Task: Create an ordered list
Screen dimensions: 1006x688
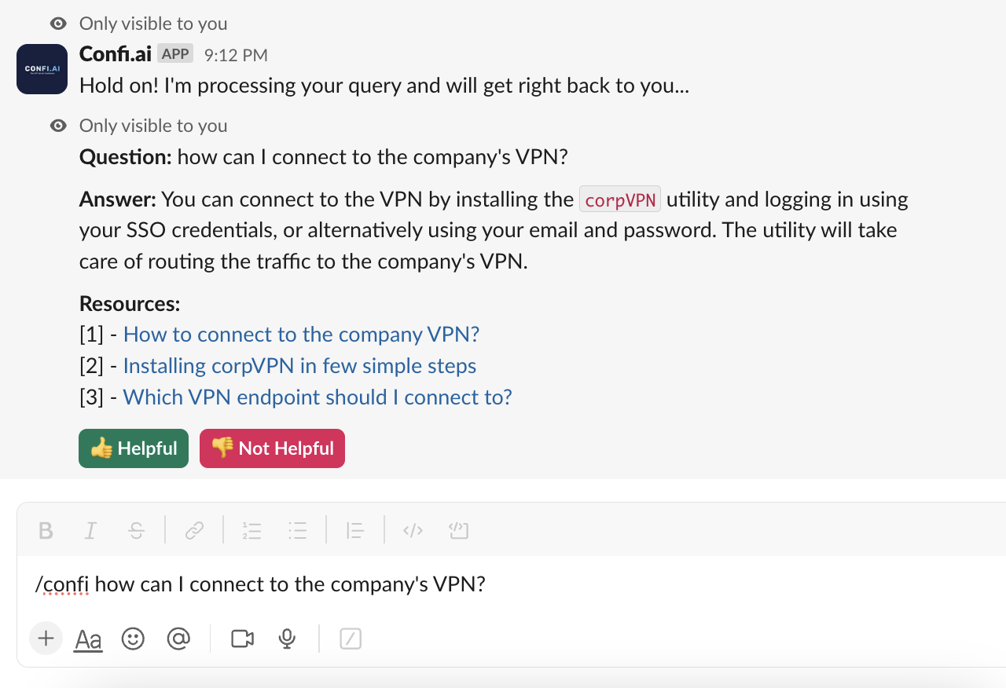Action: [251, 530]
